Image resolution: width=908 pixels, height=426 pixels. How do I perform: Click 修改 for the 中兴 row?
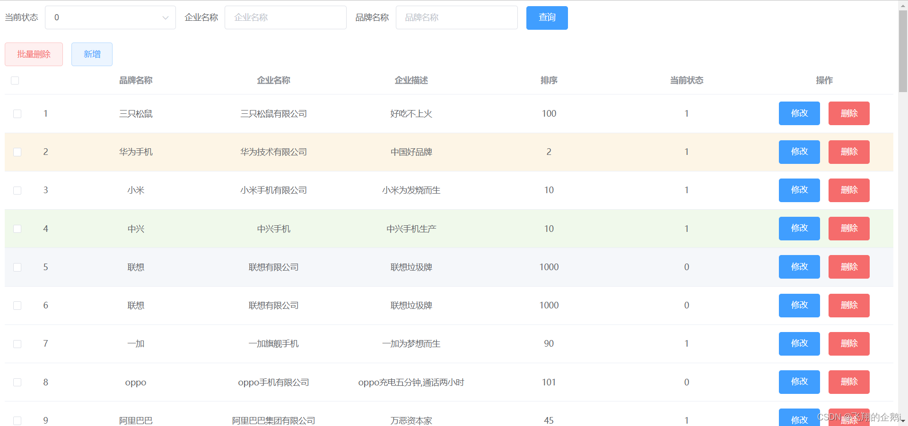(x=799, y=229)
